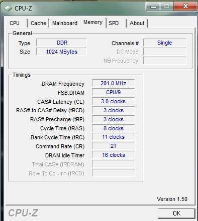198x221 pixels.
Task: Click the General group label
Action: pos(22,33)
